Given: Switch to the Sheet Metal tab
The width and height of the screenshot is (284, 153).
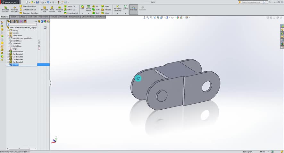Looking at the screenshot, I should 32,17.
